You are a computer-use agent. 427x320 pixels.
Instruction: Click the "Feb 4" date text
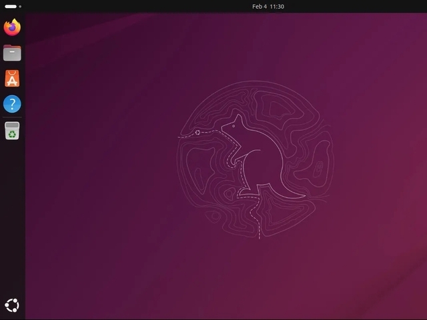point(260,6)
